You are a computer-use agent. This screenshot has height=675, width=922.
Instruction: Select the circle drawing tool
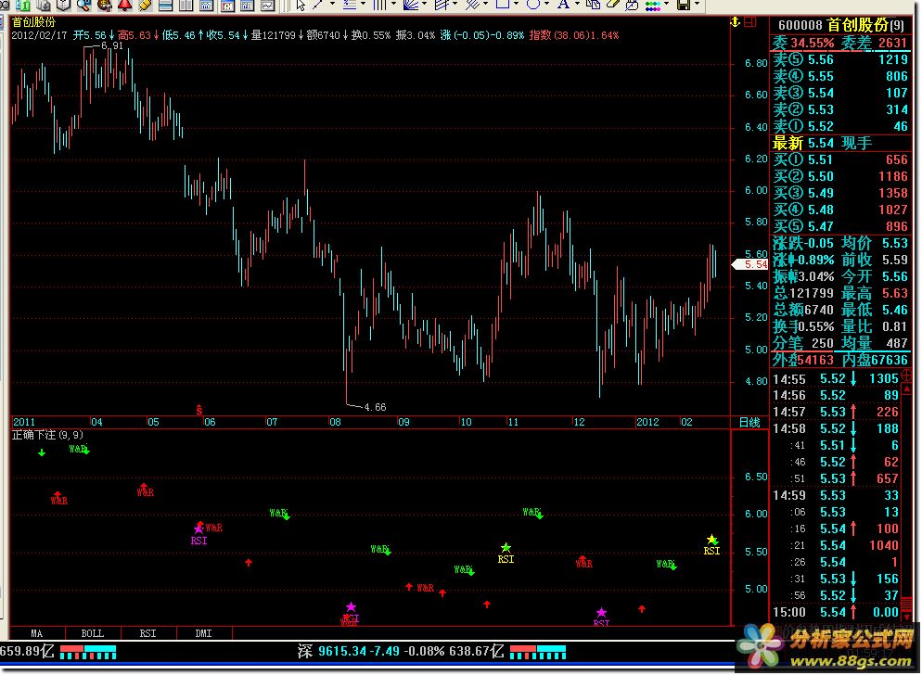(532, 4)
